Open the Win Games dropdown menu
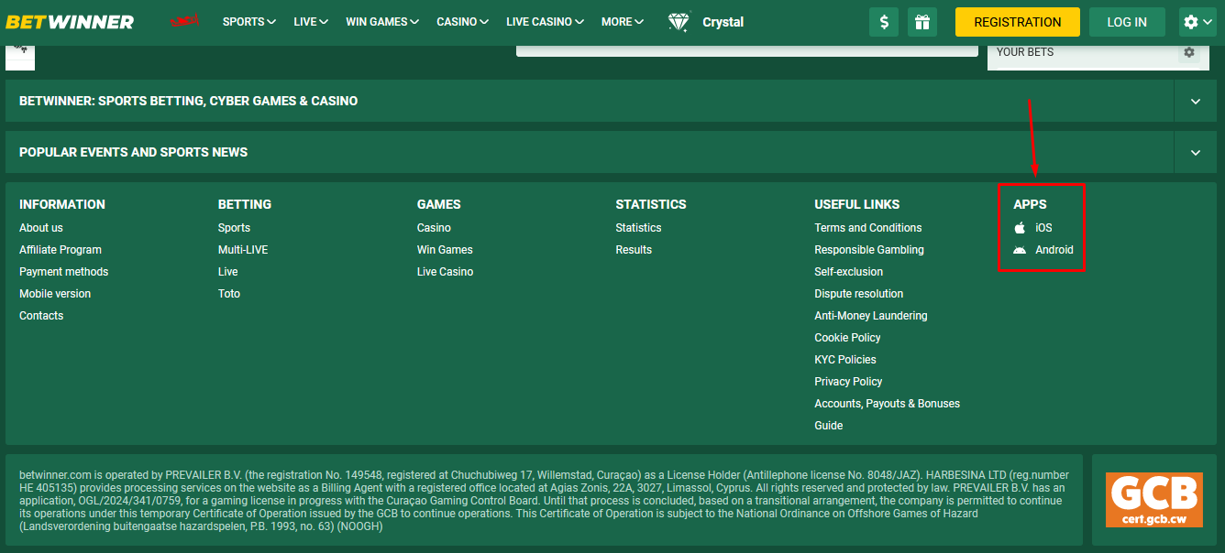The image size is (1225, 553). click(x=382, y=22)
